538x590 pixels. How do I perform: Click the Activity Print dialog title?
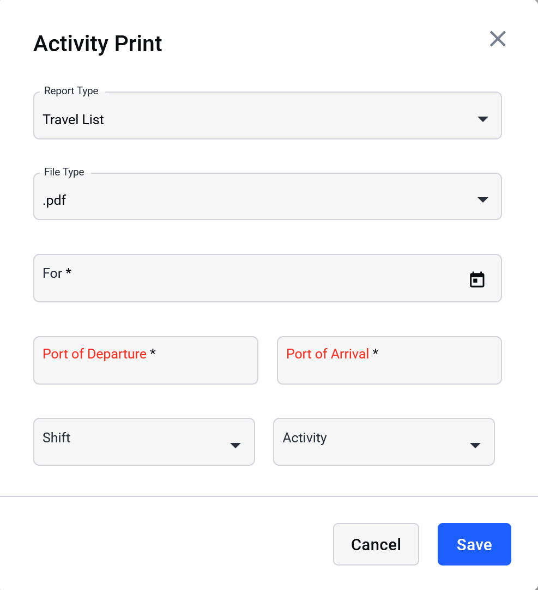tap(98, 44)
